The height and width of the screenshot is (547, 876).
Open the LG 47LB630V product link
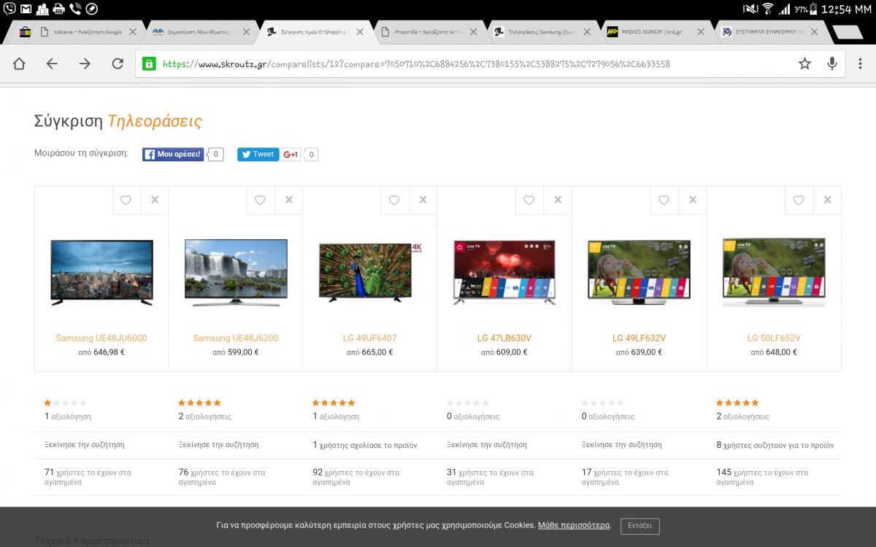[x=504, y=338]
